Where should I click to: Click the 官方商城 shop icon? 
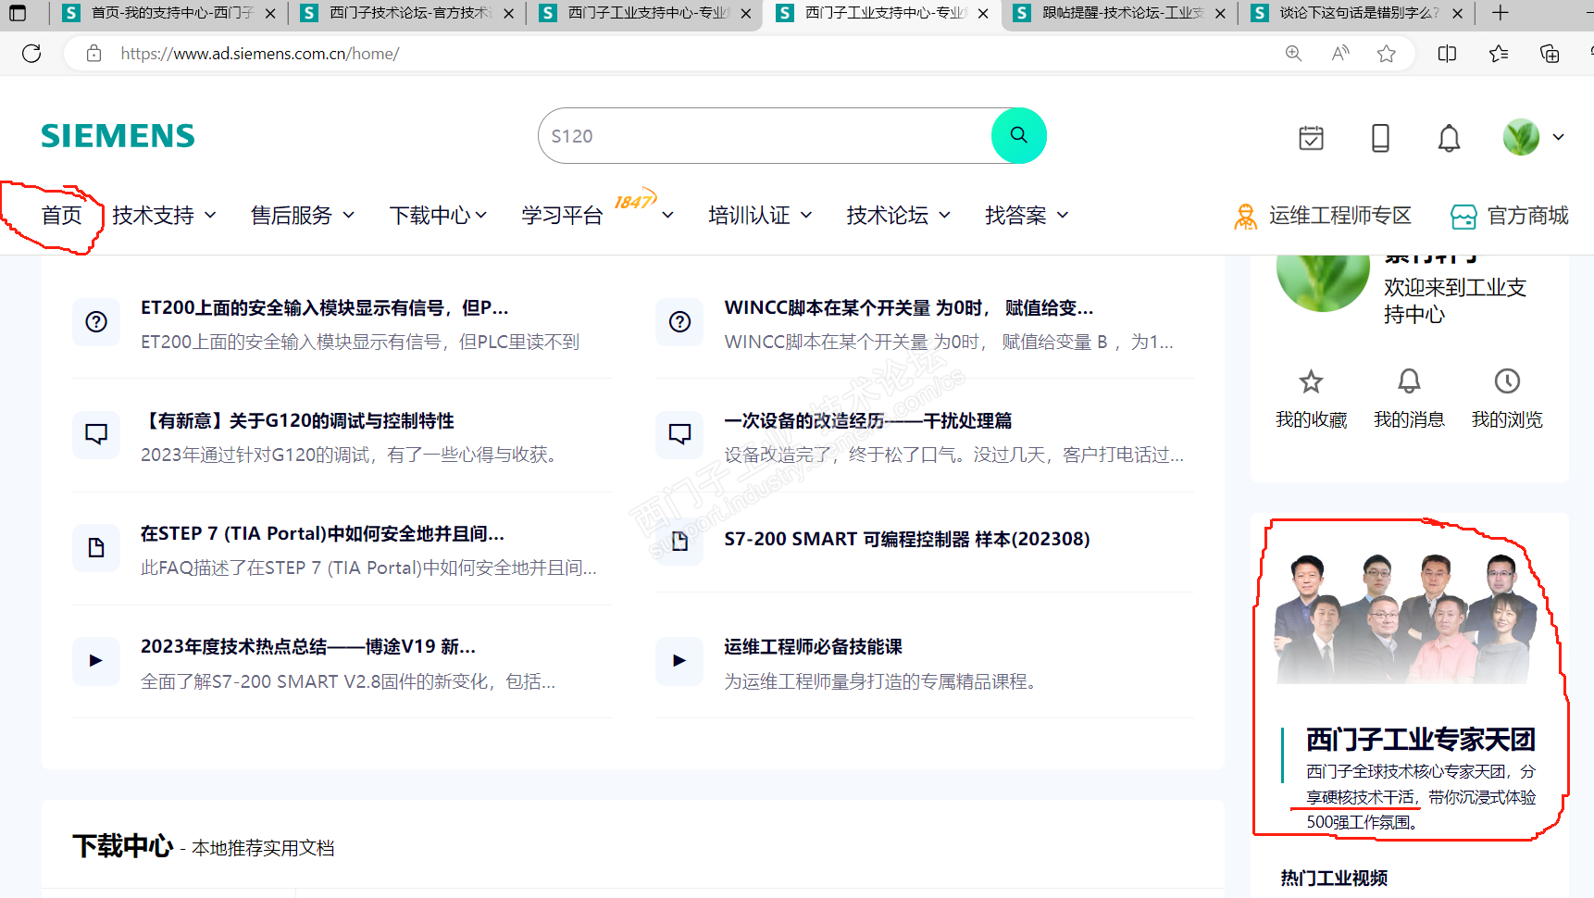pos(1463,217)
